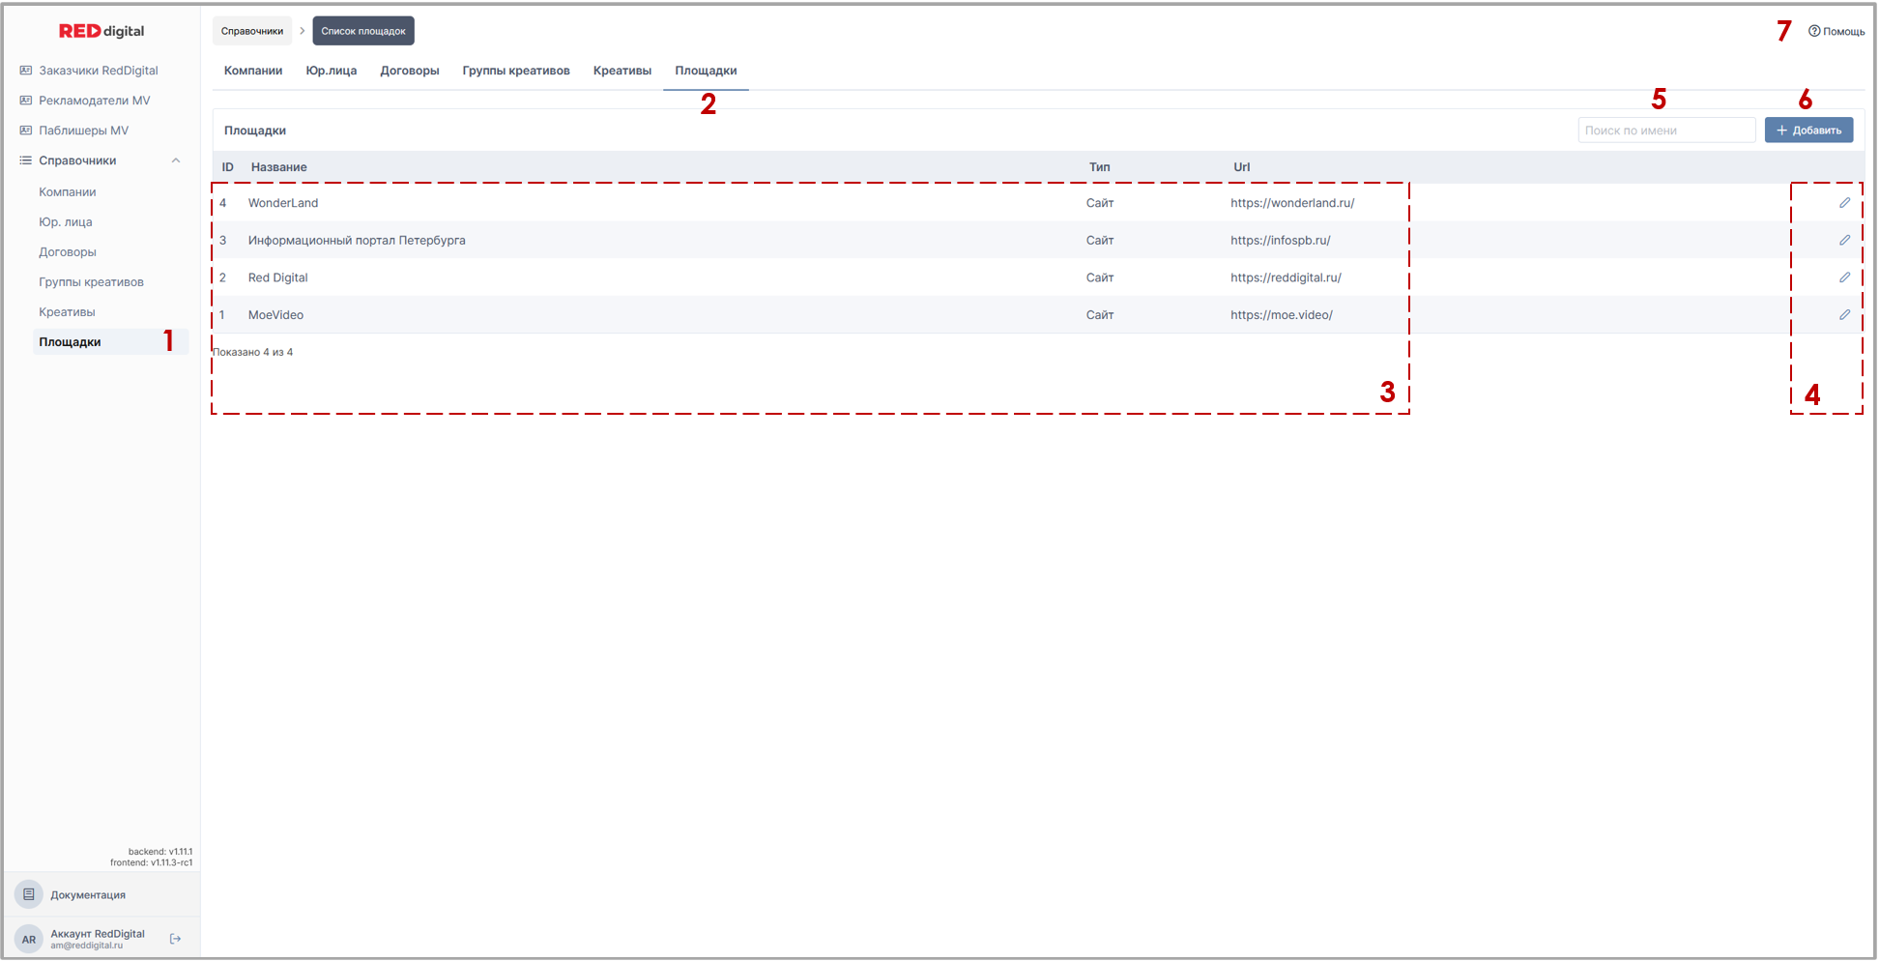Select Юр. лица in the sidebar submenu
This screenshot has height=961, width=1880.
point(66,222)
